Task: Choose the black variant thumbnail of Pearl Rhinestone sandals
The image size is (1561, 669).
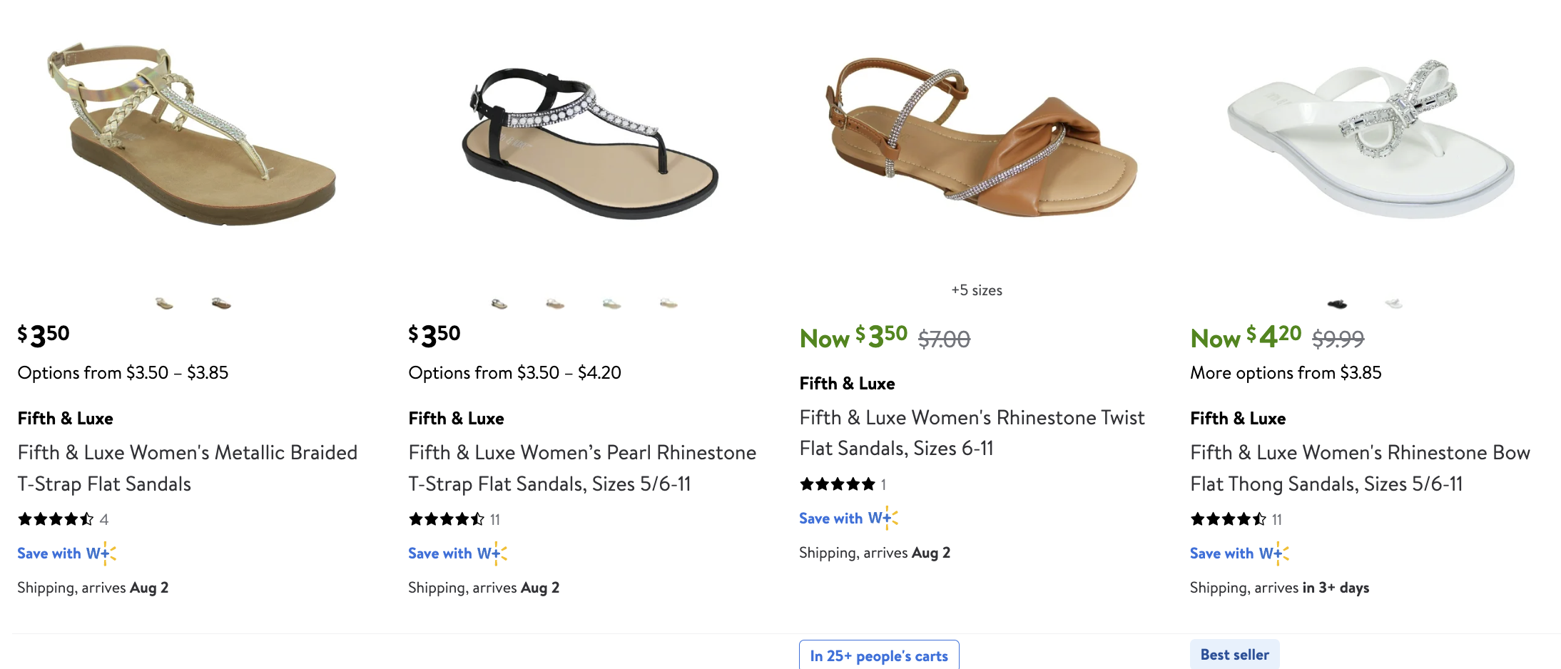Action: coord(499,304)
